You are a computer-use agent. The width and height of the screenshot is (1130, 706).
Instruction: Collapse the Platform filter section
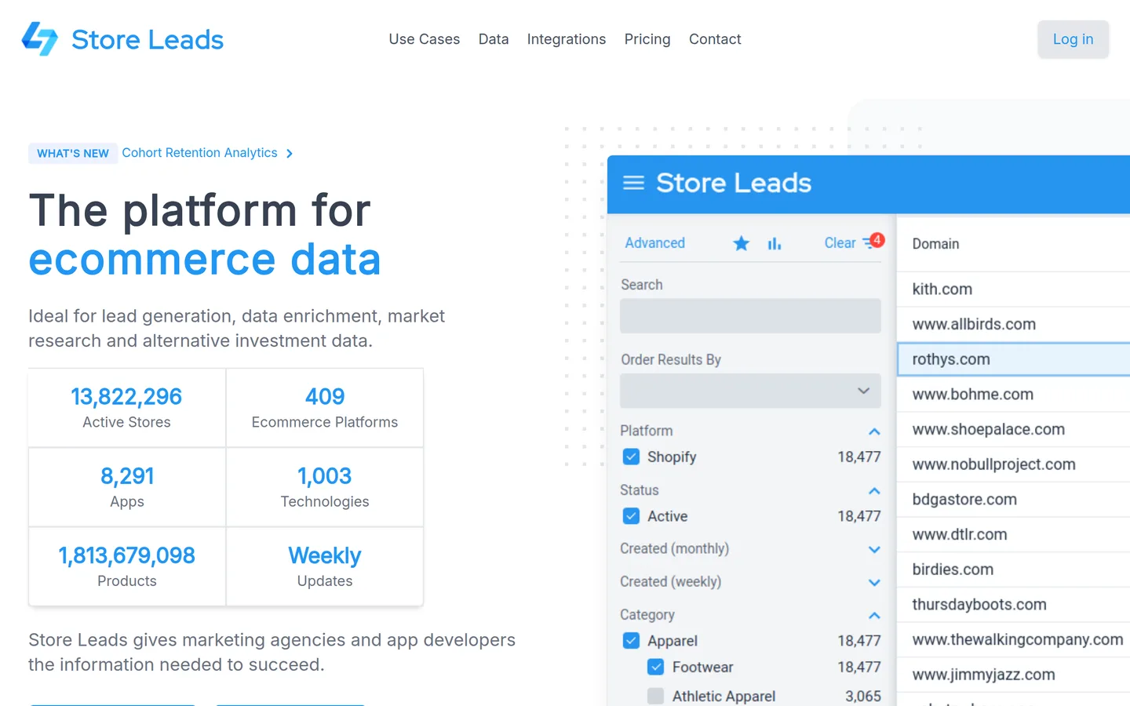(x=874, y=431)
